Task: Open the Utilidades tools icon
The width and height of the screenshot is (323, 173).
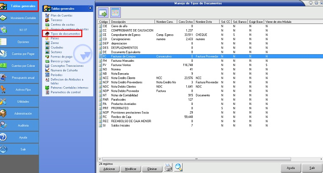Action: (4, 102)
